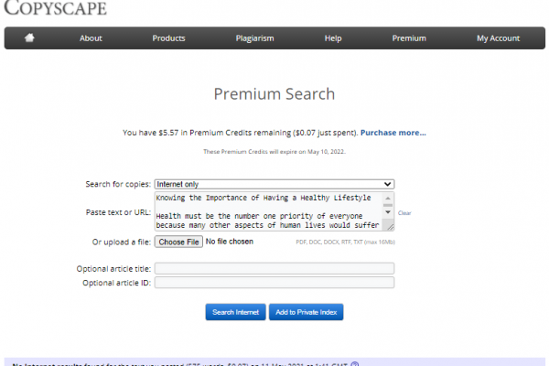Clear the pasted text via Clear link
This screenshot has width=549, height=366.
coord(404,213)
